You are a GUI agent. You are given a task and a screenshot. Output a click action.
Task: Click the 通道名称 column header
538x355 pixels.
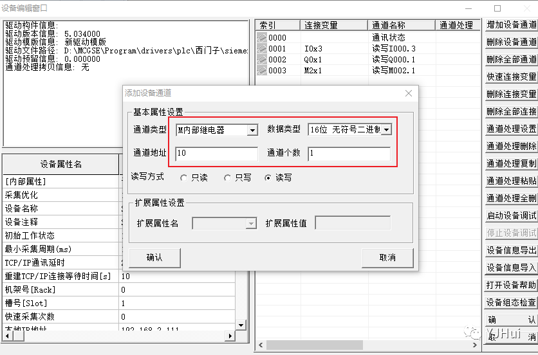coord(402,25)
